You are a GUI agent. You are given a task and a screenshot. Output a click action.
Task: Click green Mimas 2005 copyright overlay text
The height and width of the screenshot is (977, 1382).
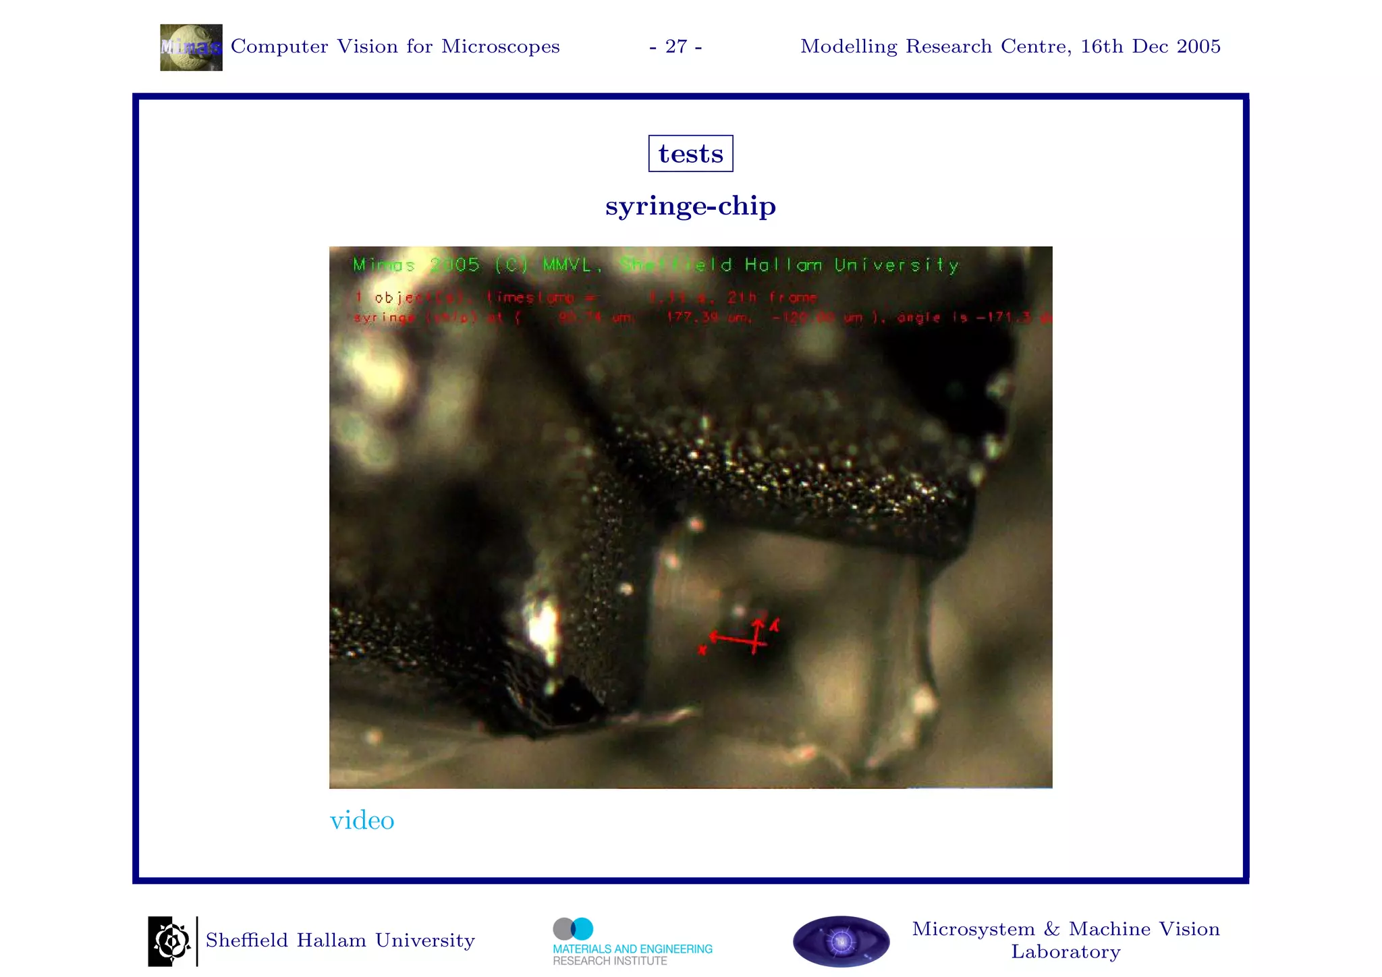tap(655, 265)
